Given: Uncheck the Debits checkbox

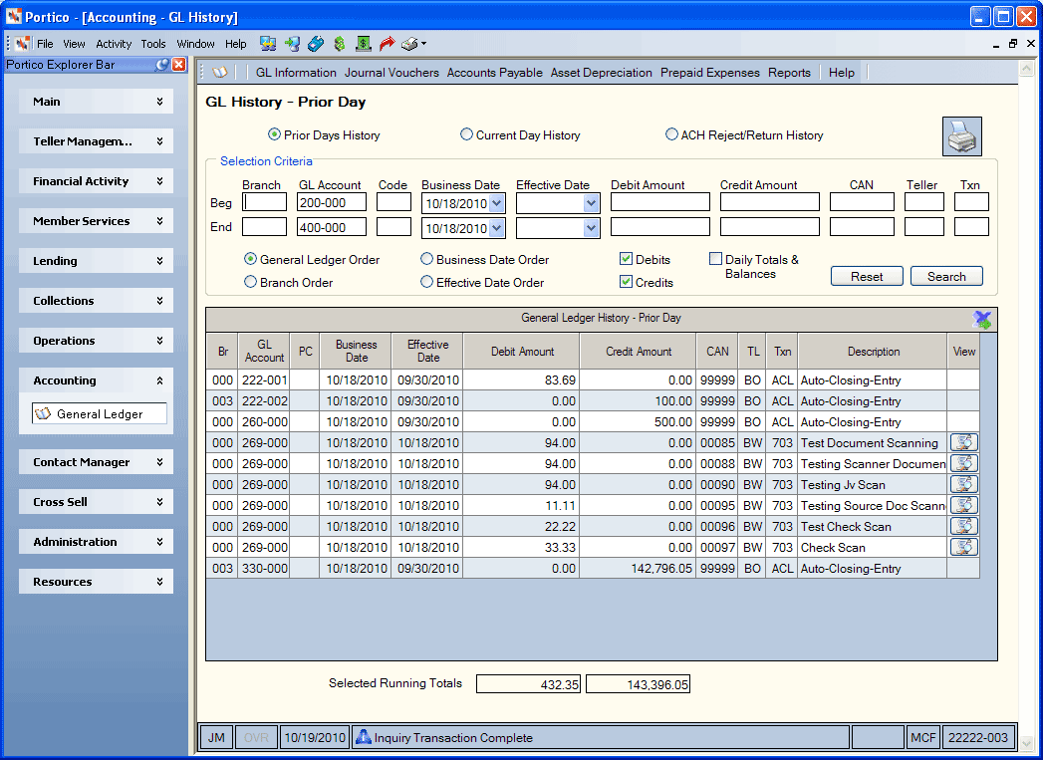Looking at the screenshot, I should click(x=626, y=259).
